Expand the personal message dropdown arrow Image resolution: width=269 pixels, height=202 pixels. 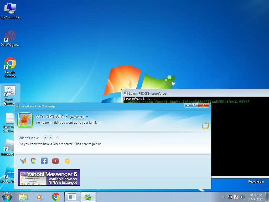pos(101,122)
